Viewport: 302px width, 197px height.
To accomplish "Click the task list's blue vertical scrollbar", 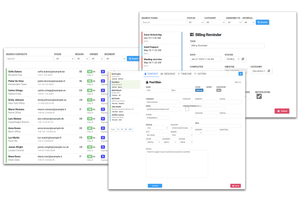I will coord(182,51).
